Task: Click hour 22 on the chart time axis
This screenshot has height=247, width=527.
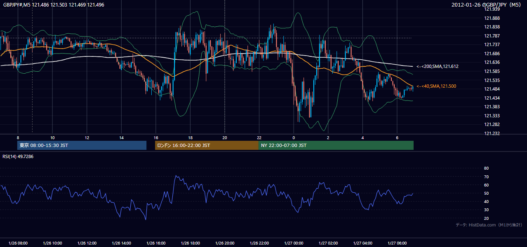Action: 259,137
